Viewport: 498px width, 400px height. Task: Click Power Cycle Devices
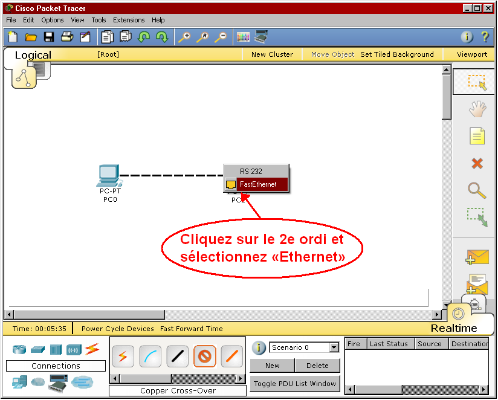pyautogui.click(x=117, y=329)
